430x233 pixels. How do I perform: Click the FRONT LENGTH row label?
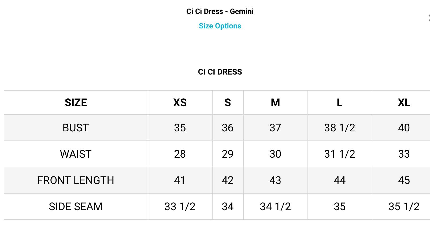coord(76,180)
